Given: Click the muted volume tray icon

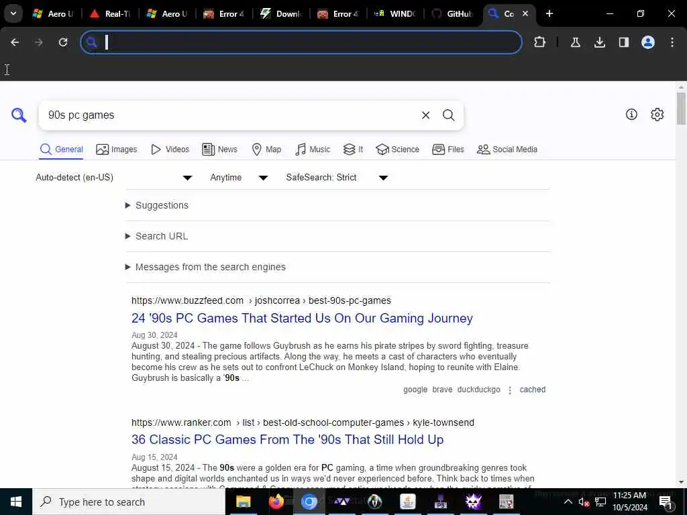Looking at the screenshot, I should point(584,502).
